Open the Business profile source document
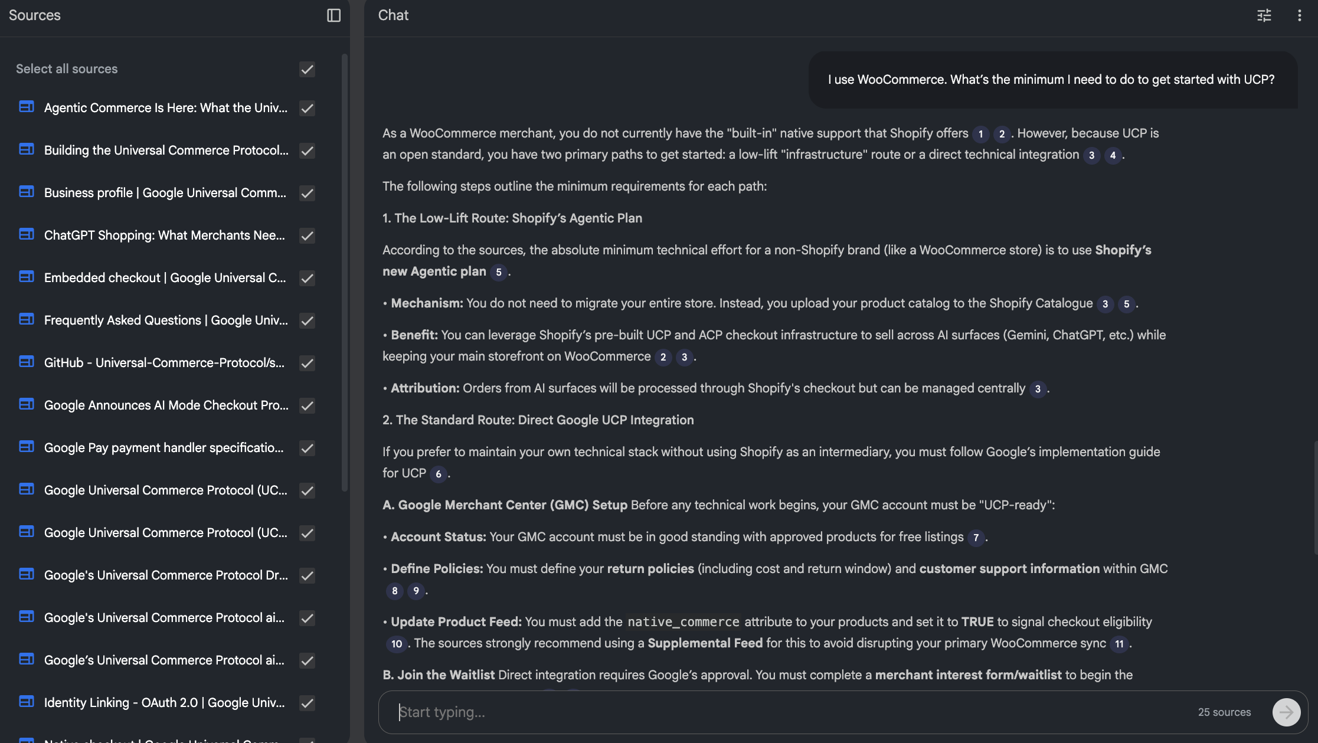Image resolution: width=1318 pixels, height=743 pixels. pyautogui.click(x=165, y=193)
